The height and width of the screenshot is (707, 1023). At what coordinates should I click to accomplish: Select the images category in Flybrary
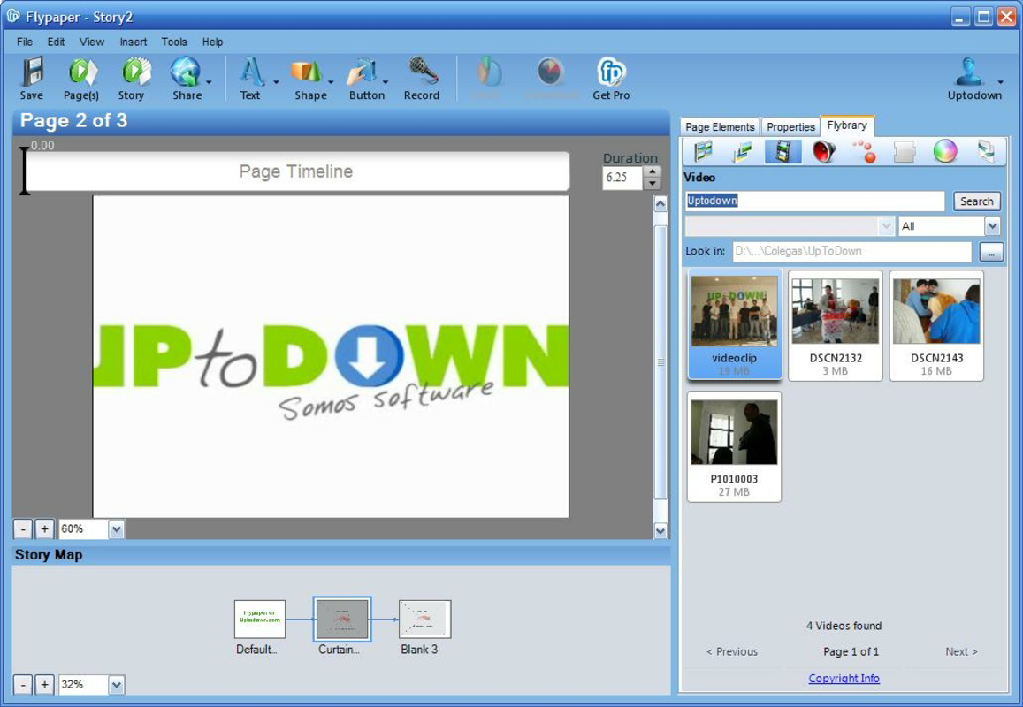coord(743,151)
